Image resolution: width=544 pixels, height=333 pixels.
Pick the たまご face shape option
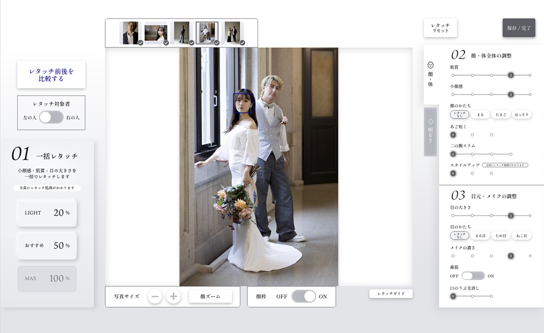(501, 115)
